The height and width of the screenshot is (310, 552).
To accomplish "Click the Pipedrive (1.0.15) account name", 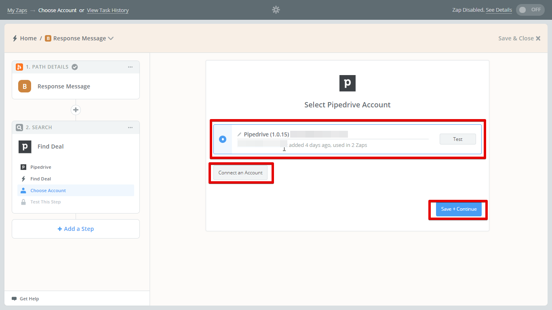I will pyautogui.click(x=266, y=134).
